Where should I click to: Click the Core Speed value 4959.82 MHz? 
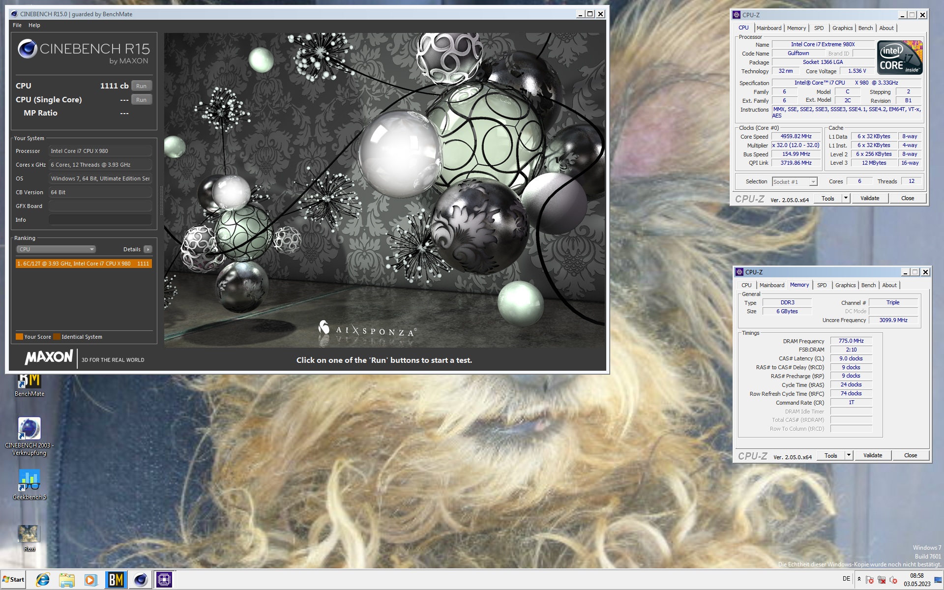click(796, 136)
